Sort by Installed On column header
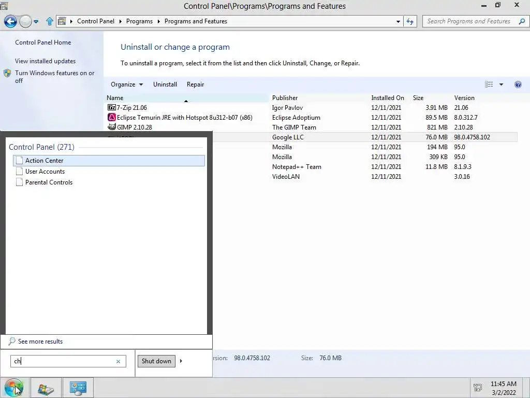530x398 pixels. (x=388, y=98)
